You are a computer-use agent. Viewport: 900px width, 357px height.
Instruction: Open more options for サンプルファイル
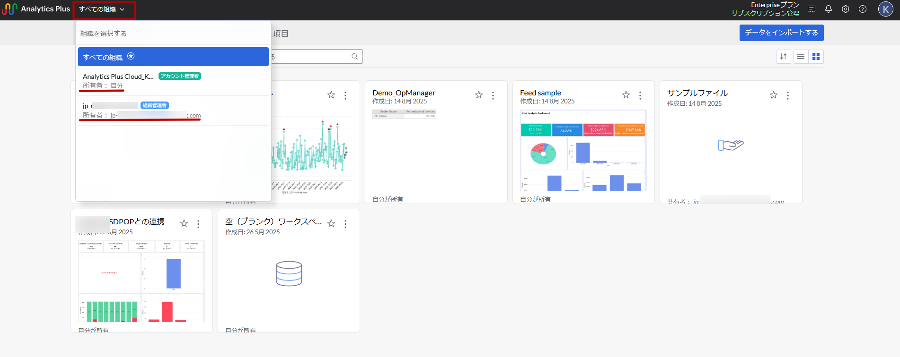point(788,95)
